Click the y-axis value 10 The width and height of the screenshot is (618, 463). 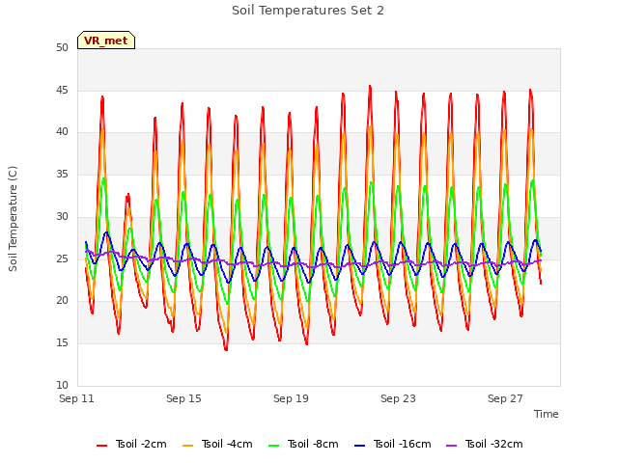[x=62, y=385]
